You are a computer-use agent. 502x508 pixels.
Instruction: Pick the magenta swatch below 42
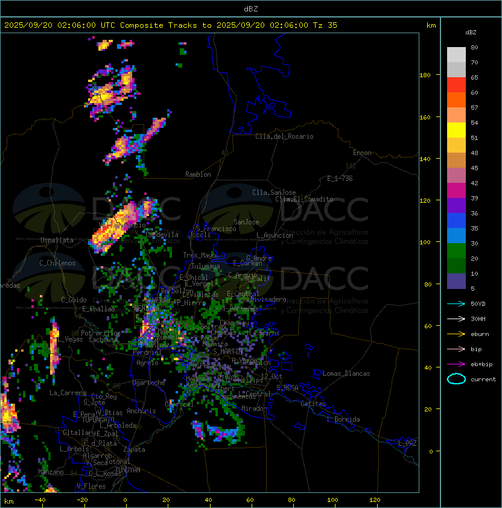click(456, 191)
